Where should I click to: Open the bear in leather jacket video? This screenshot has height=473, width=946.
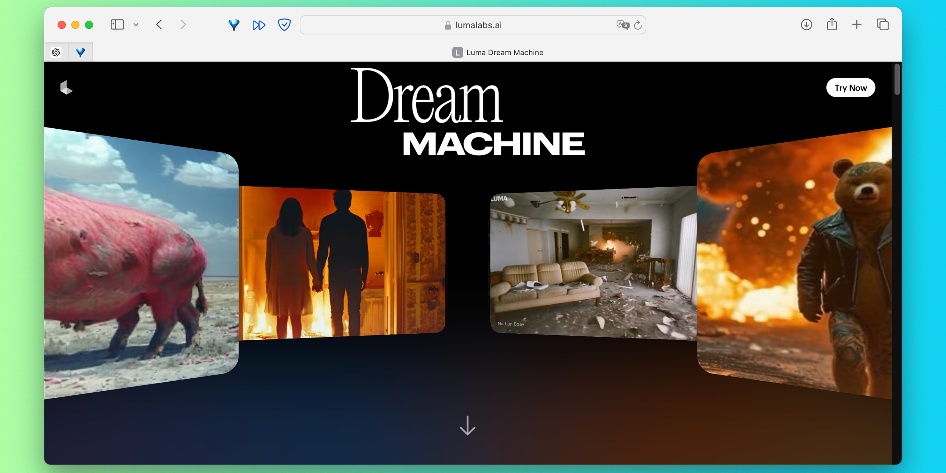click(794, 263)
